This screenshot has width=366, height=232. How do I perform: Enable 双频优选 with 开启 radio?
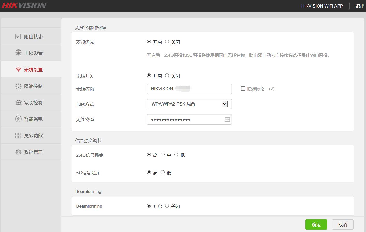click(149, 42)
